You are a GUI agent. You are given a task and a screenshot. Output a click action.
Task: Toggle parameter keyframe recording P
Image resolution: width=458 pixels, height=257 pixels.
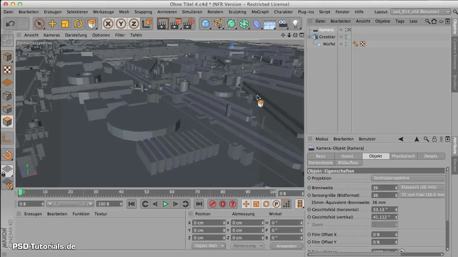276,204
